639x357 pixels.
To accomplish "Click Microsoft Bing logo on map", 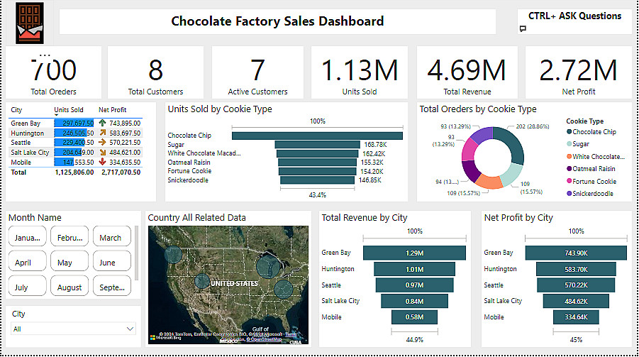I will pos(165,337).
